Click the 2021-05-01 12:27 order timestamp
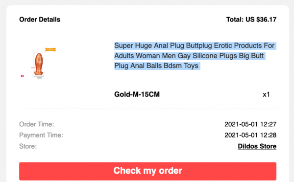 point(250,124)
